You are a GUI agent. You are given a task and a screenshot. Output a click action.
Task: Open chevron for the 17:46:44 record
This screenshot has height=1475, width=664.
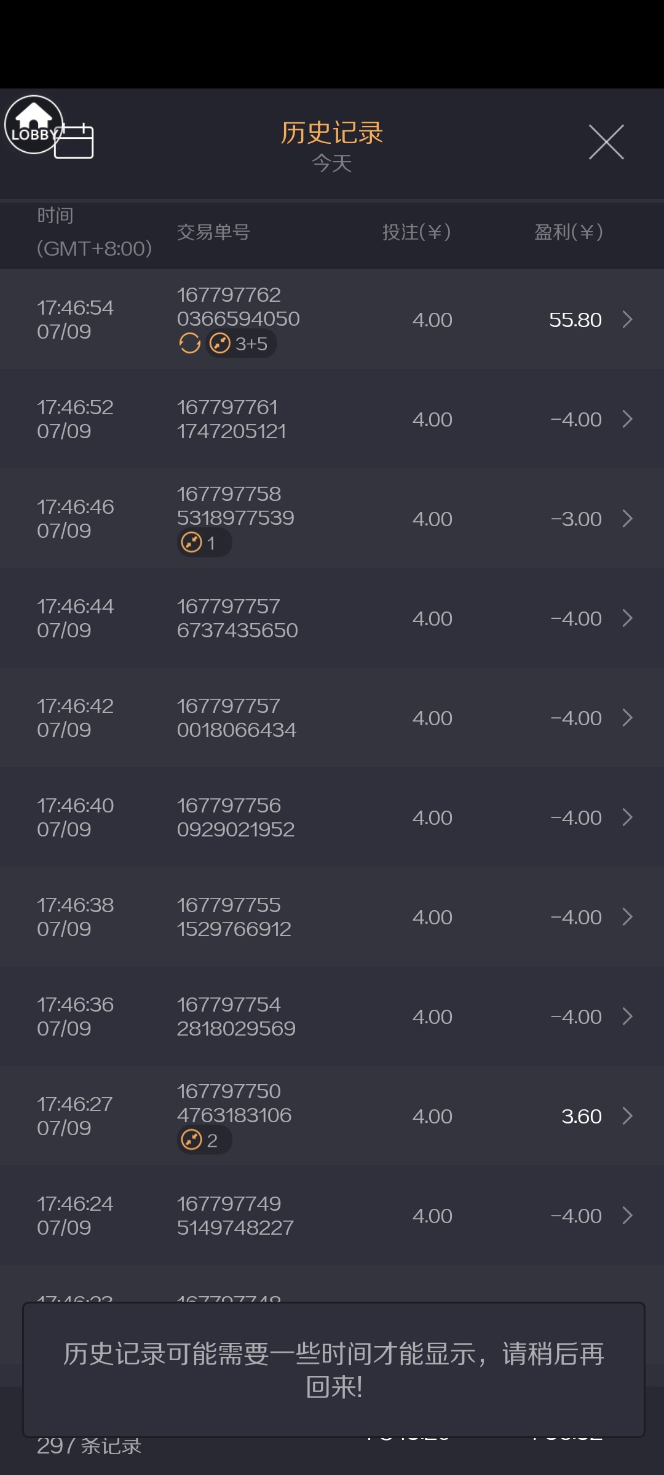point(627,618)
